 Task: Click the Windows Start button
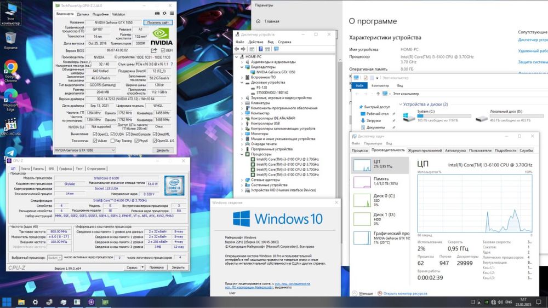pos(7,302)
